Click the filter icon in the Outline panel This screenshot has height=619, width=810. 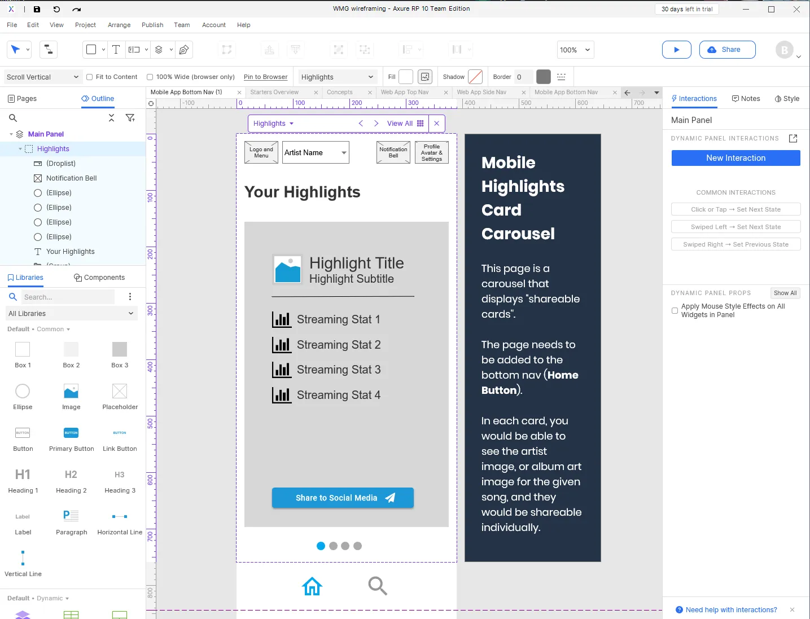point(130,118)
